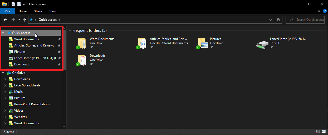Open the Recent locations dropdown
328x135 pixels.
tap(19, 20)
